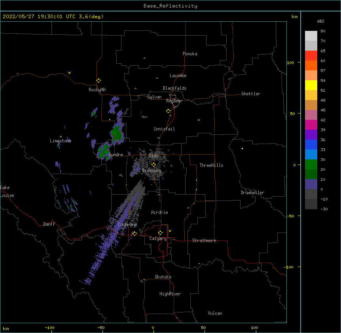Click the Ponoka city label
The image size is (341, 333).
click(190, 54)
